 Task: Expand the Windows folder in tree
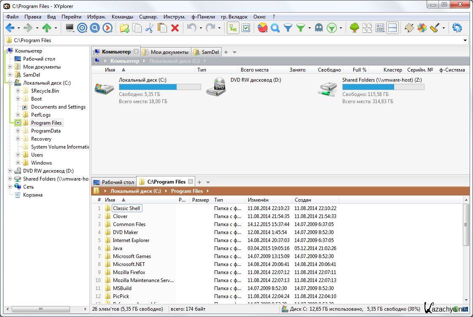18,163
